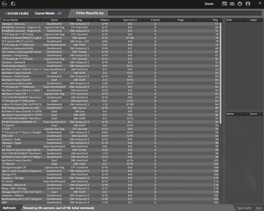264x211 pixels.
Task: Open the globe online browser icon
Action: click(x=13, y=4)
